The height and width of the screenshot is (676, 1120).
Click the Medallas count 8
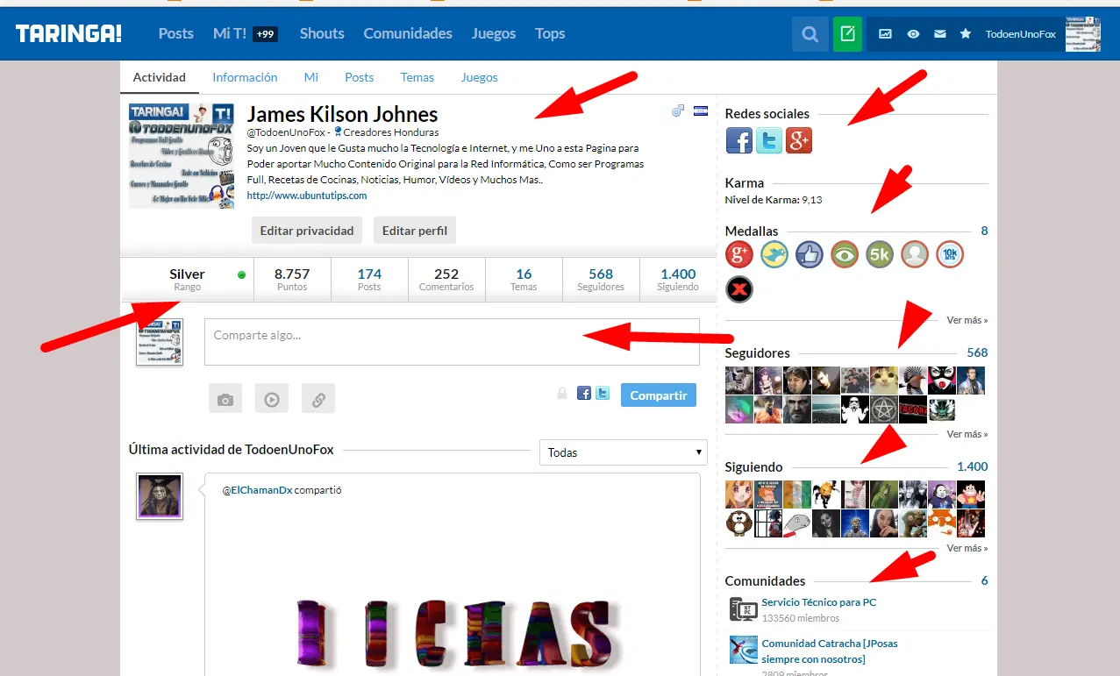[x=984, y=231]
